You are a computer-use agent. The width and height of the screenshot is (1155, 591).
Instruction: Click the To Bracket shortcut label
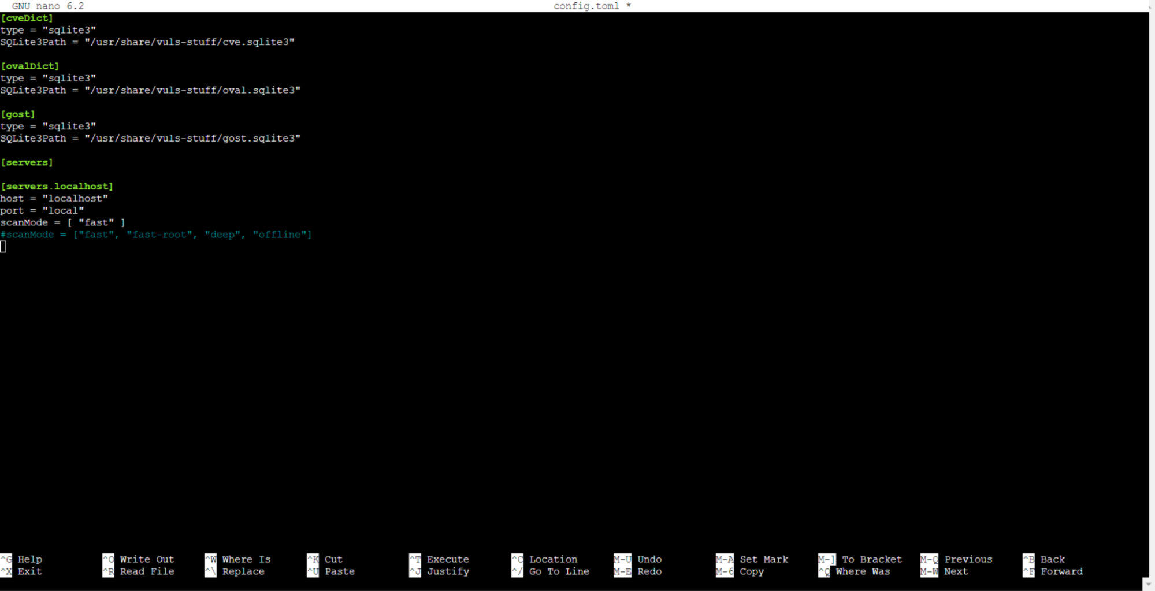(871, 559)
